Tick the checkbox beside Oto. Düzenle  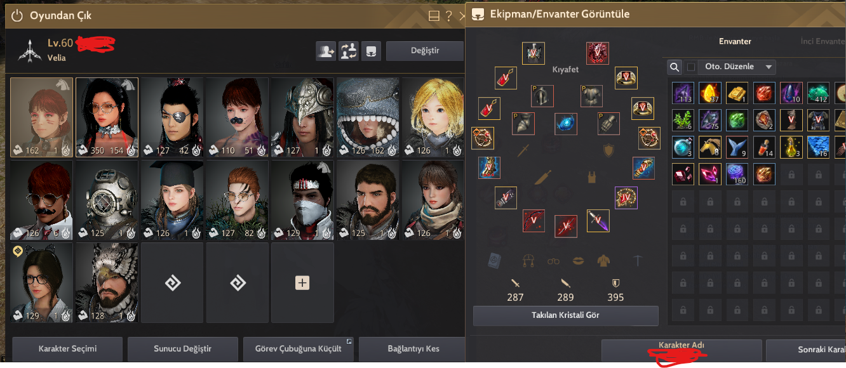[x=691, y=67]
